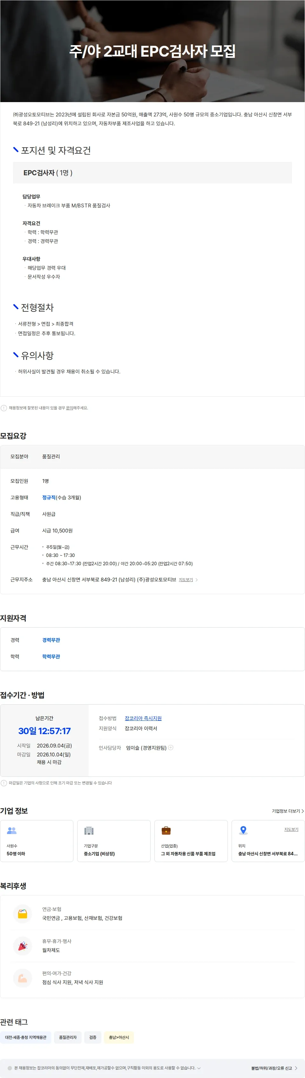Select the 충남>아산시 tag
Screen dimensions: 305x1078
click(119, 1037)
